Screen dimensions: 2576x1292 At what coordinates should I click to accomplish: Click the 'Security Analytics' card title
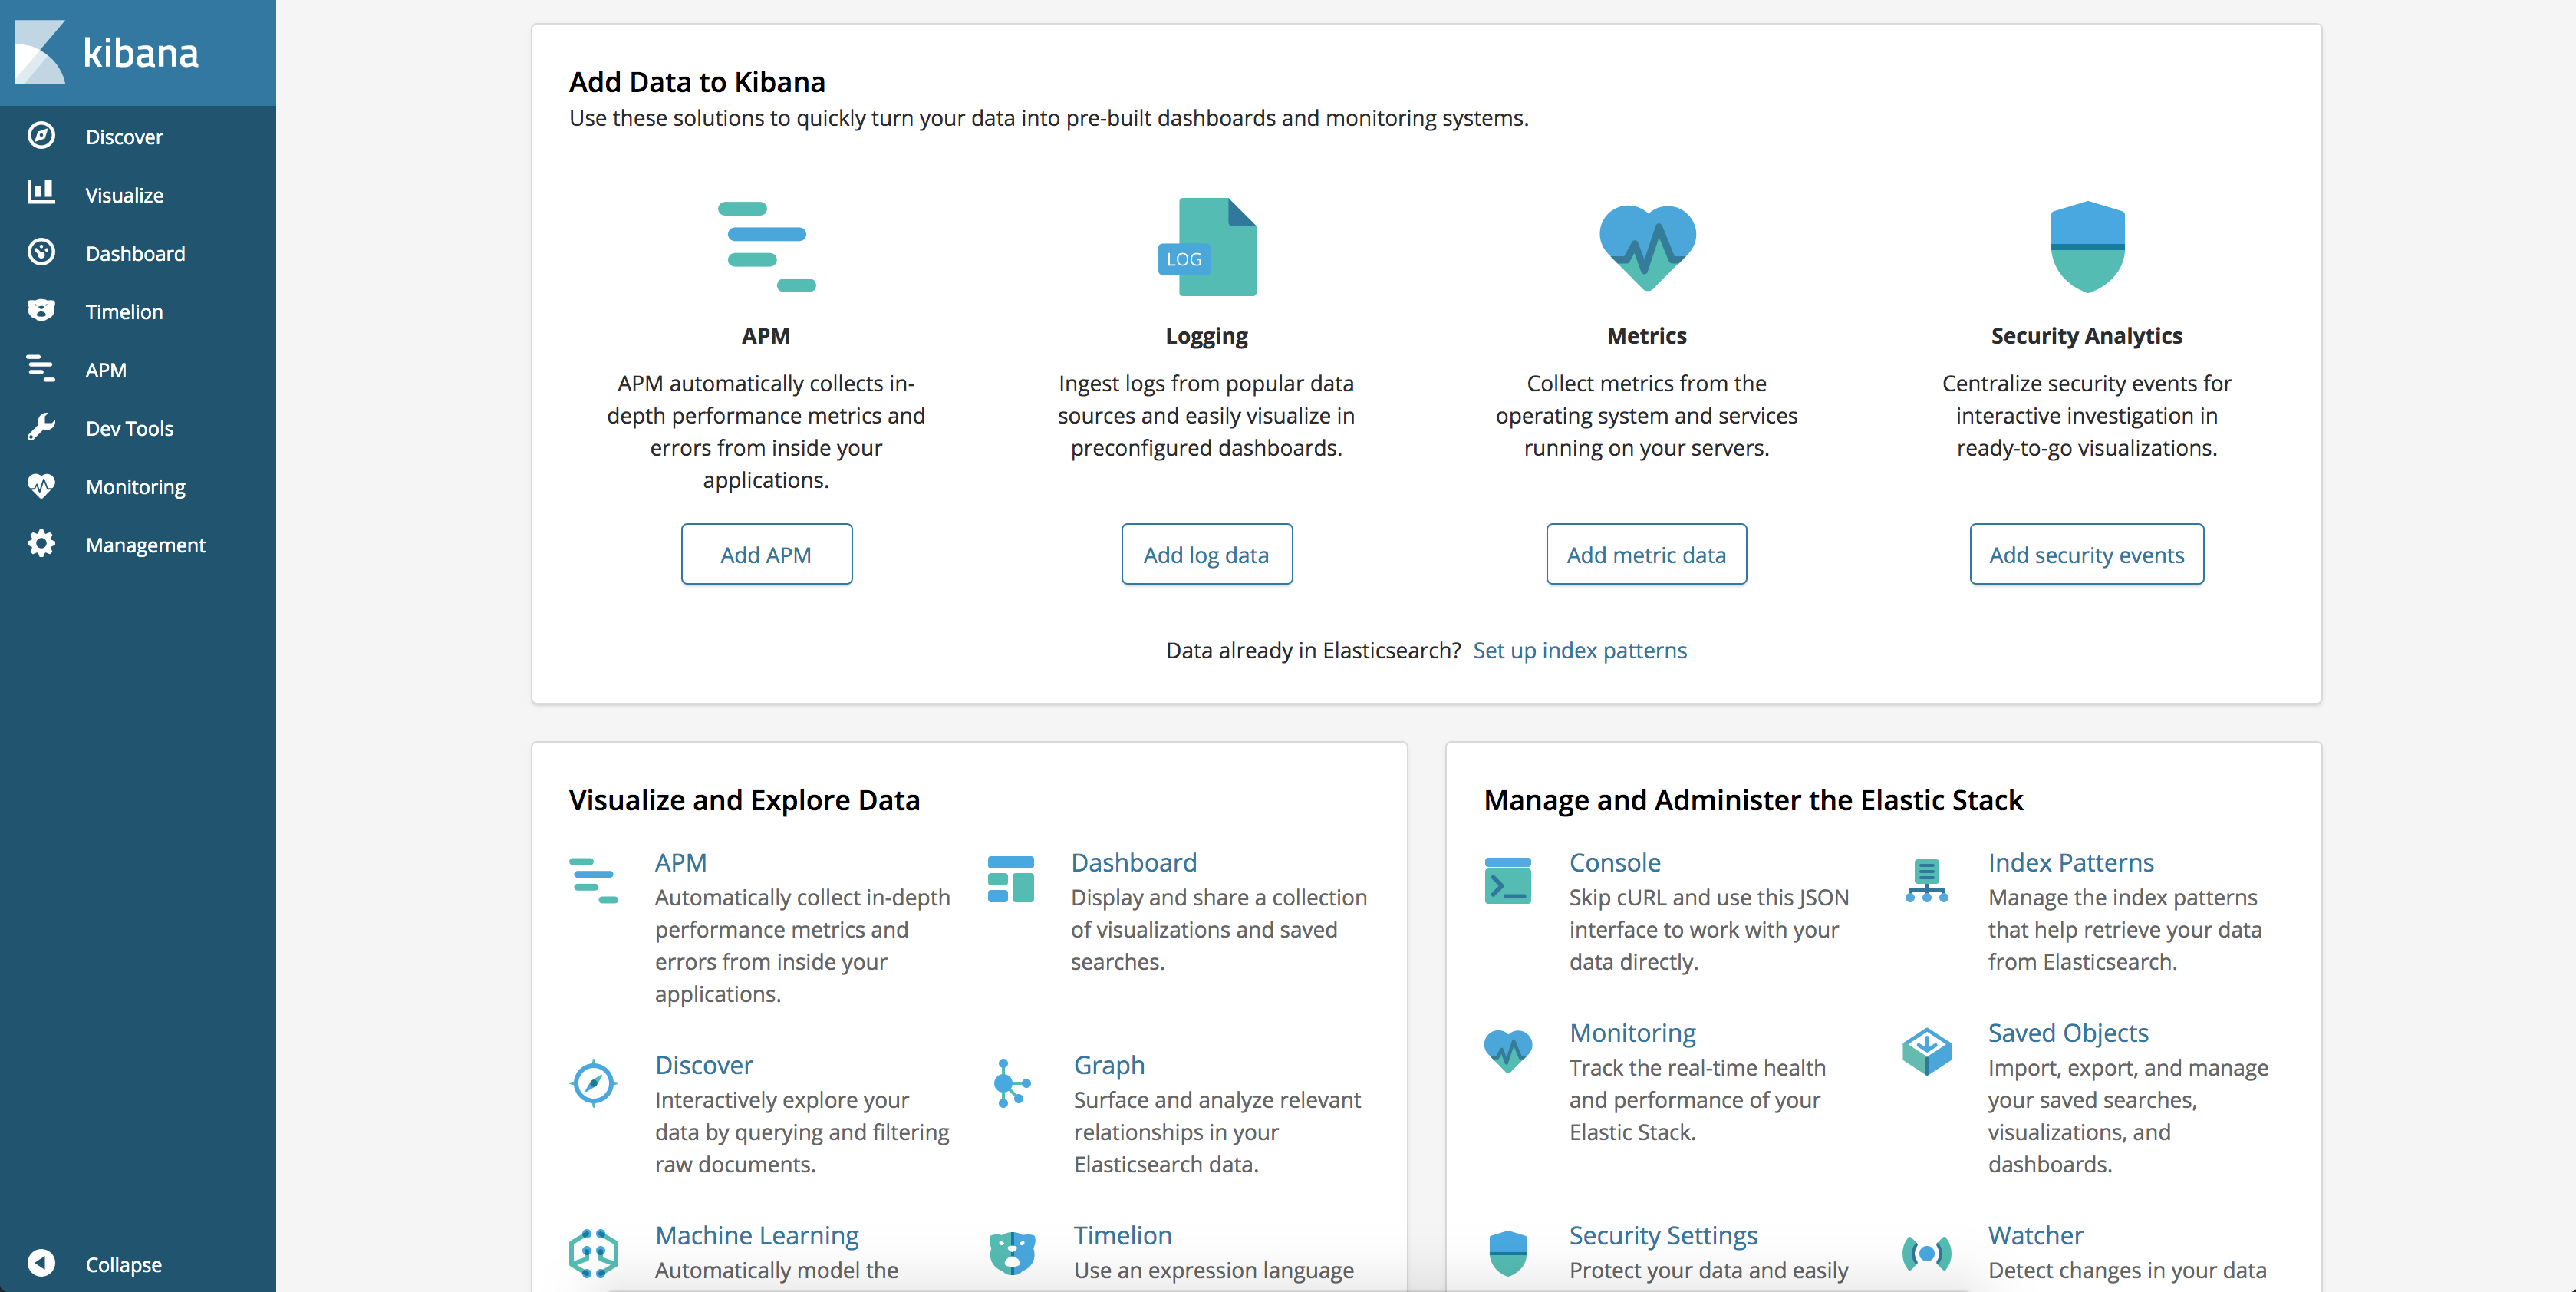pyautogui.click(x=2086, y=336)
